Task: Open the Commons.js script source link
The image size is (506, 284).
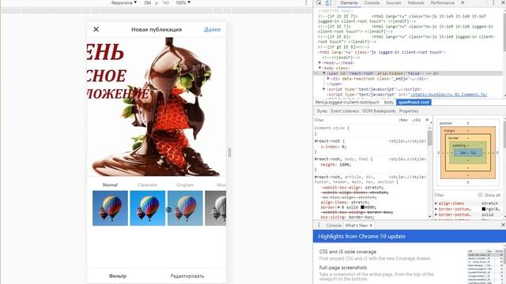Action: pyautogui.click(x=448, y=95)
